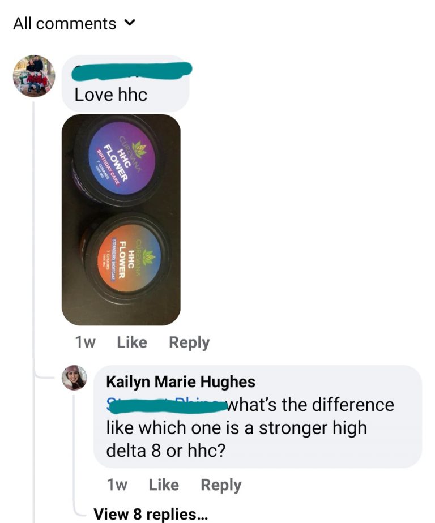Open the All comments filter dropdown
Viewport: 435px width, 523px height.
pyautogui.click(x=74, y=24)
